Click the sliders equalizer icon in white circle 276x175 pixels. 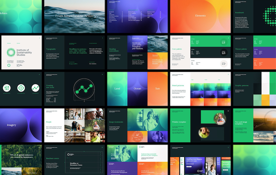(8, 88)
